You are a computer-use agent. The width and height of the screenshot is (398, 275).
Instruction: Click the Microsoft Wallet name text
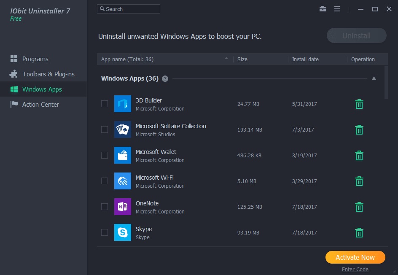156,151
